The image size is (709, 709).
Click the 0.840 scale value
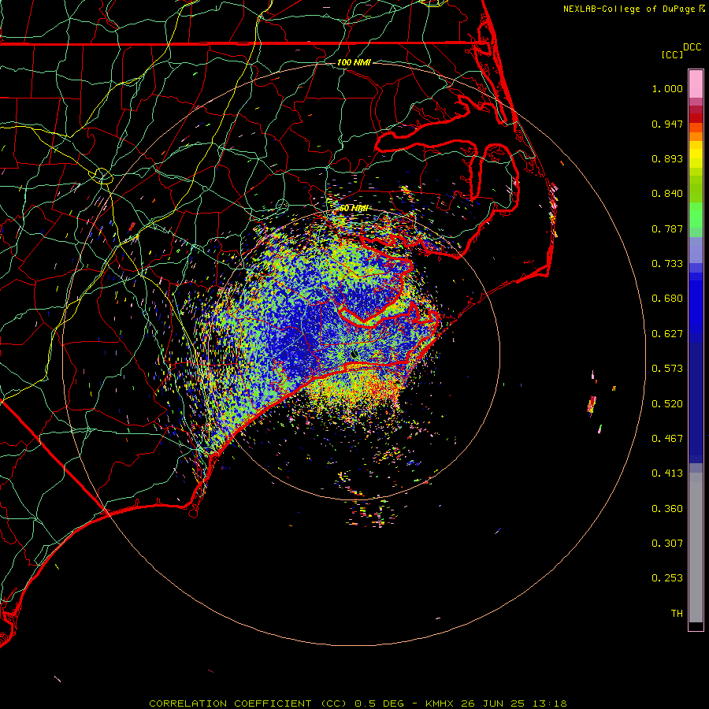[x=667, y=194]
